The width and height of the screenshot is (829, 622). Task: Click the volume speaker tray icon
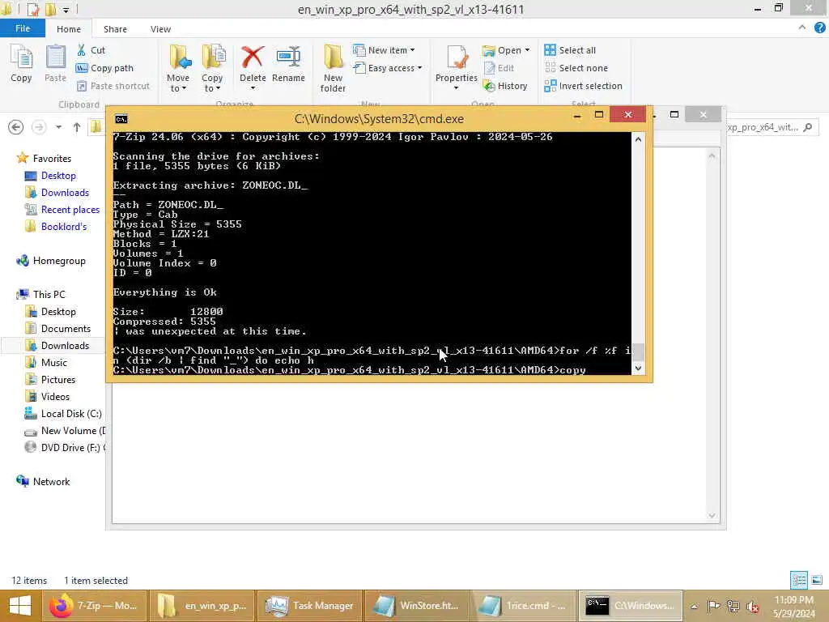pyautogui.click(x=753, y=606)
